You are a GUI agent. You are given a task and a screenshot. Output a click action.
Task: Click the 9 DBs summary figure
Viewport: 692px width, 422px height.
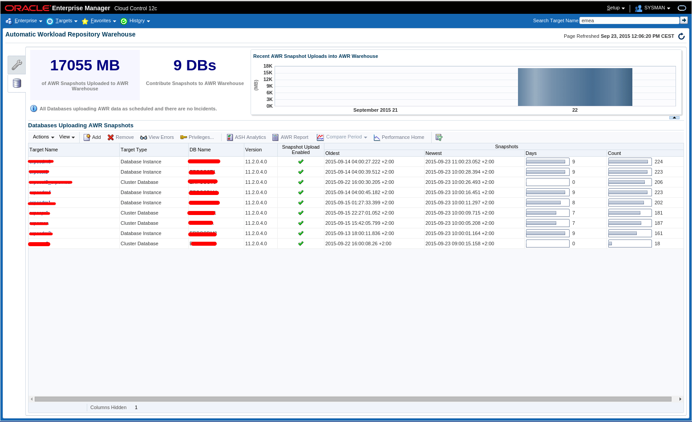coord(195,65)
